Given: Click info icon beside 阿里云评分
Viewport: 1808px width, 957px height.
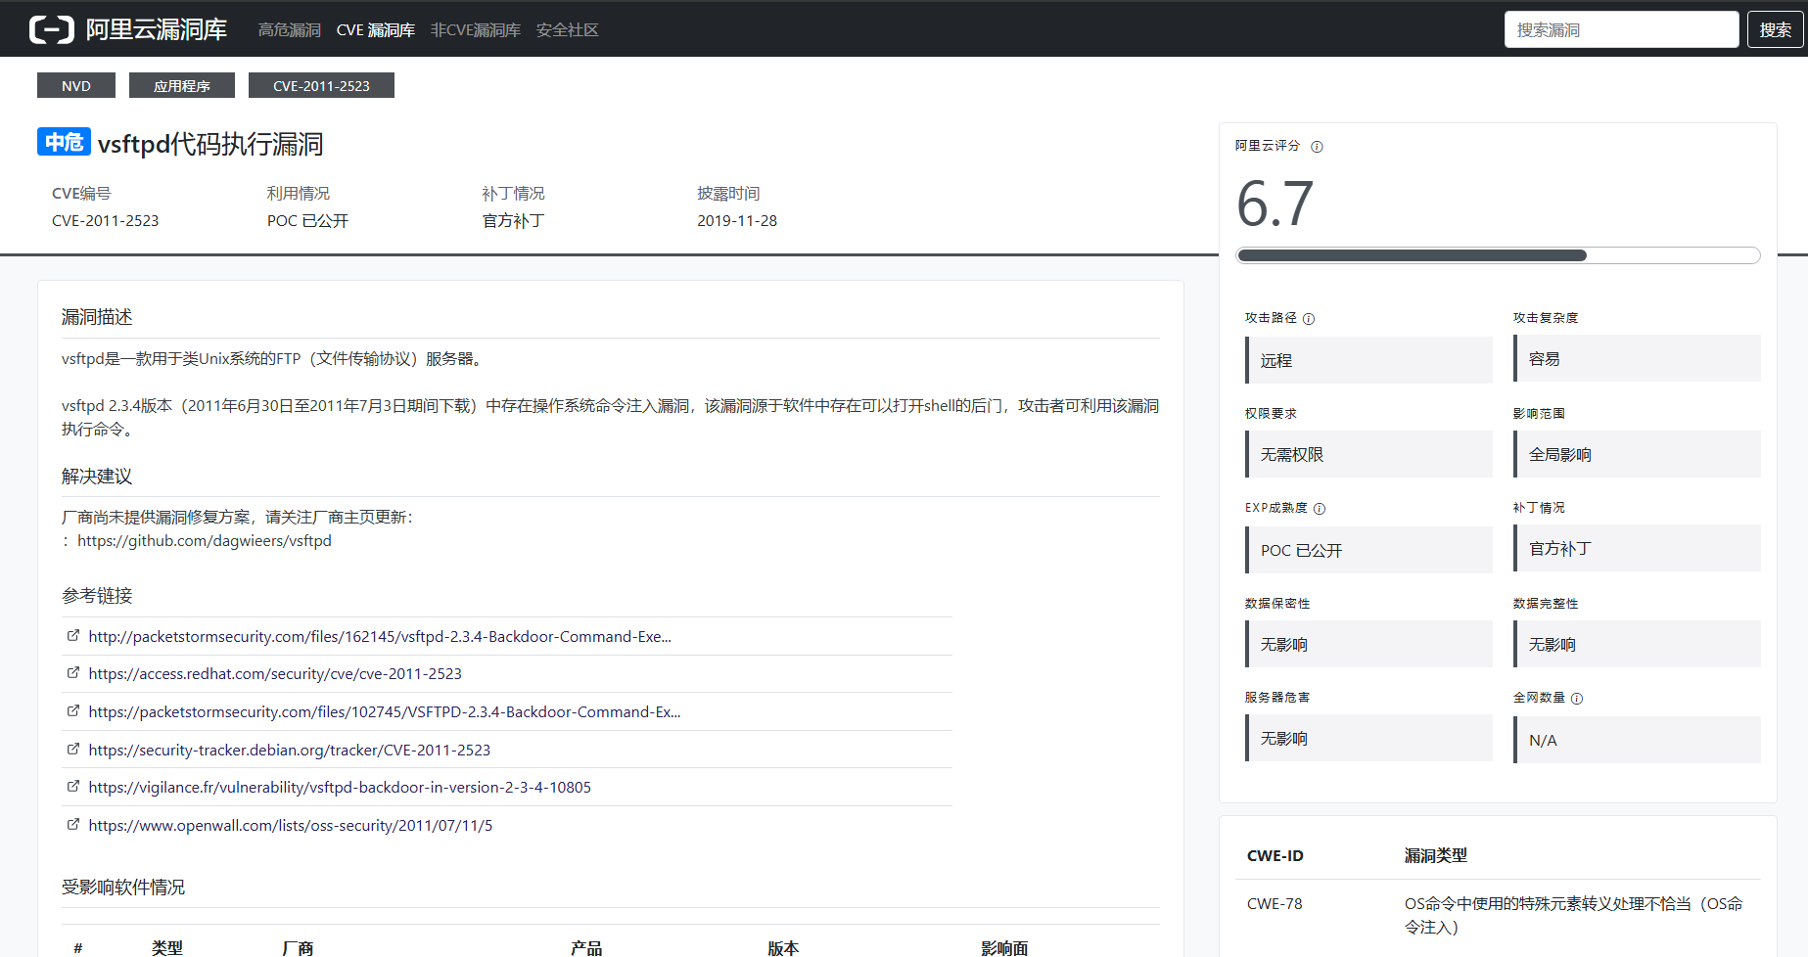Looking at the screenshot, I should click(x=1317, y=147).
